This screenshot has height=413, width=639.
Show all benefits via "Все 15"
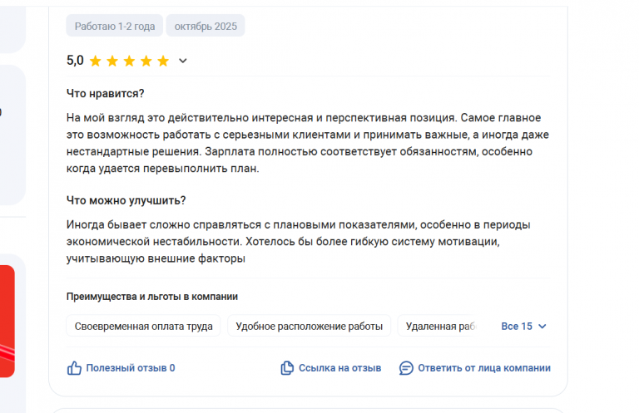[x=517, y=327]
